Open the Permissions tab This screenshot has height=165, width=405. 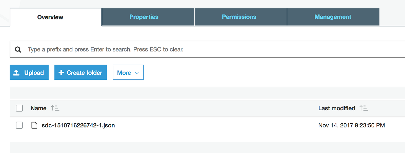tap(239, 17)
